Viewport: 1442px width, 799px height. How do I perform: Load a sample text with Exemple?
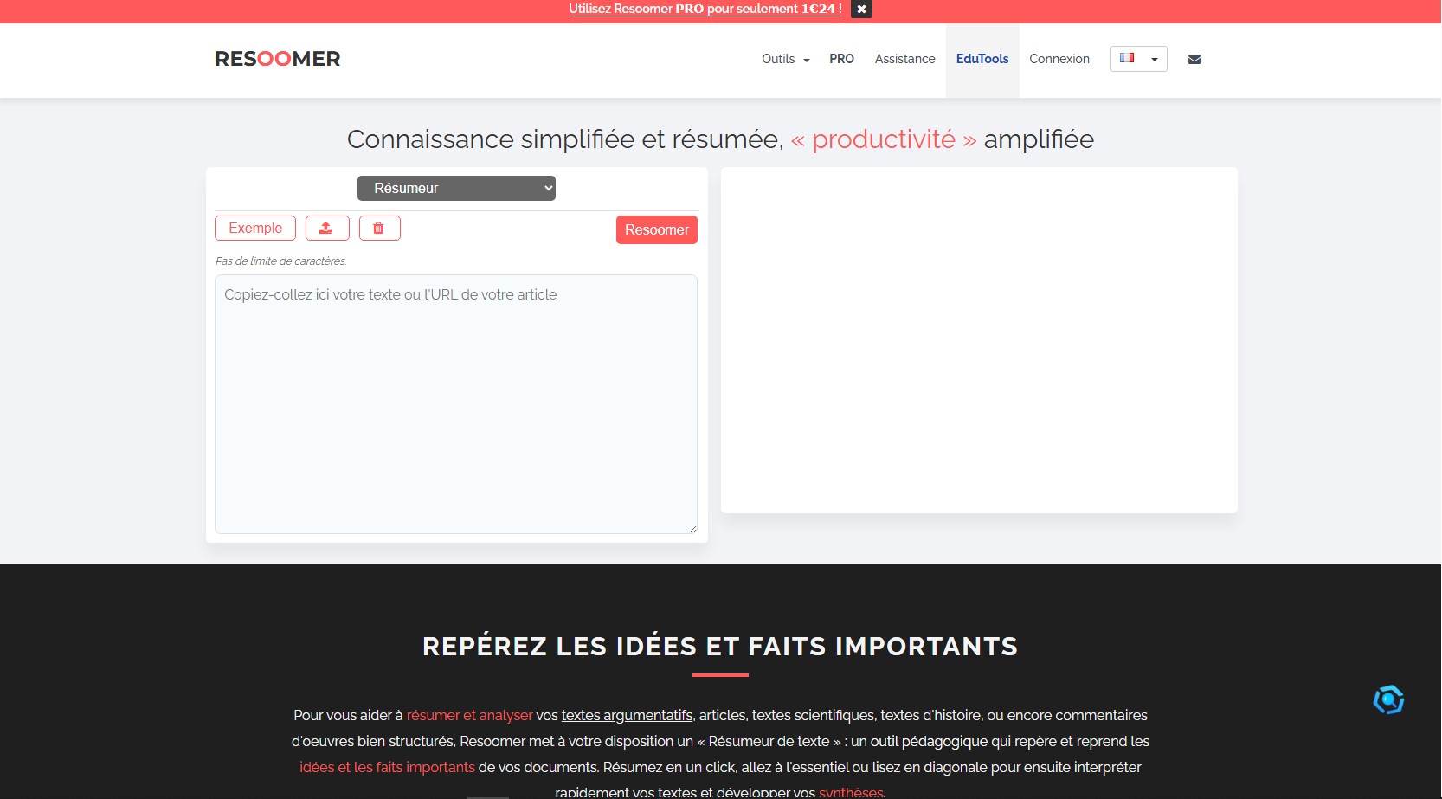pyautogui.click(x=255, y=228)
